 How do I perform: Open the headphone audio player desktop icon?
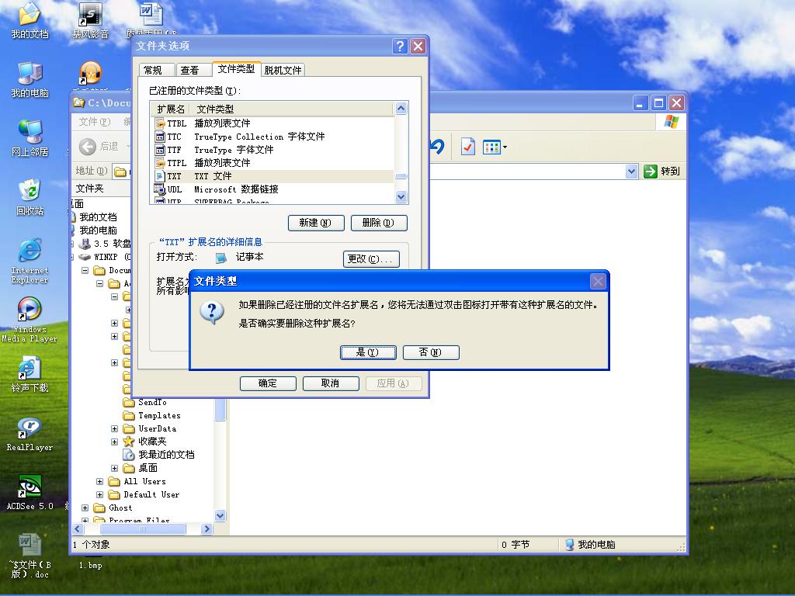(90, 73)
